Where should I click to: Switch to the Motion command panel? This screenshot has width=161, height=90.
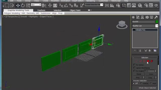tap(147, 17)
